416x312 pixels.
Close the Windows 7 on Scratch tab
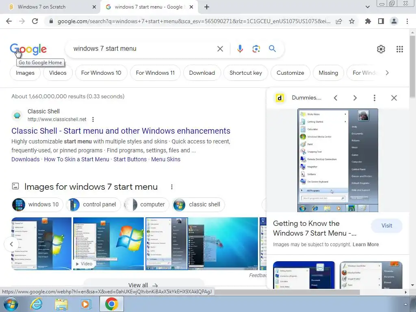(x=94, y=7)
